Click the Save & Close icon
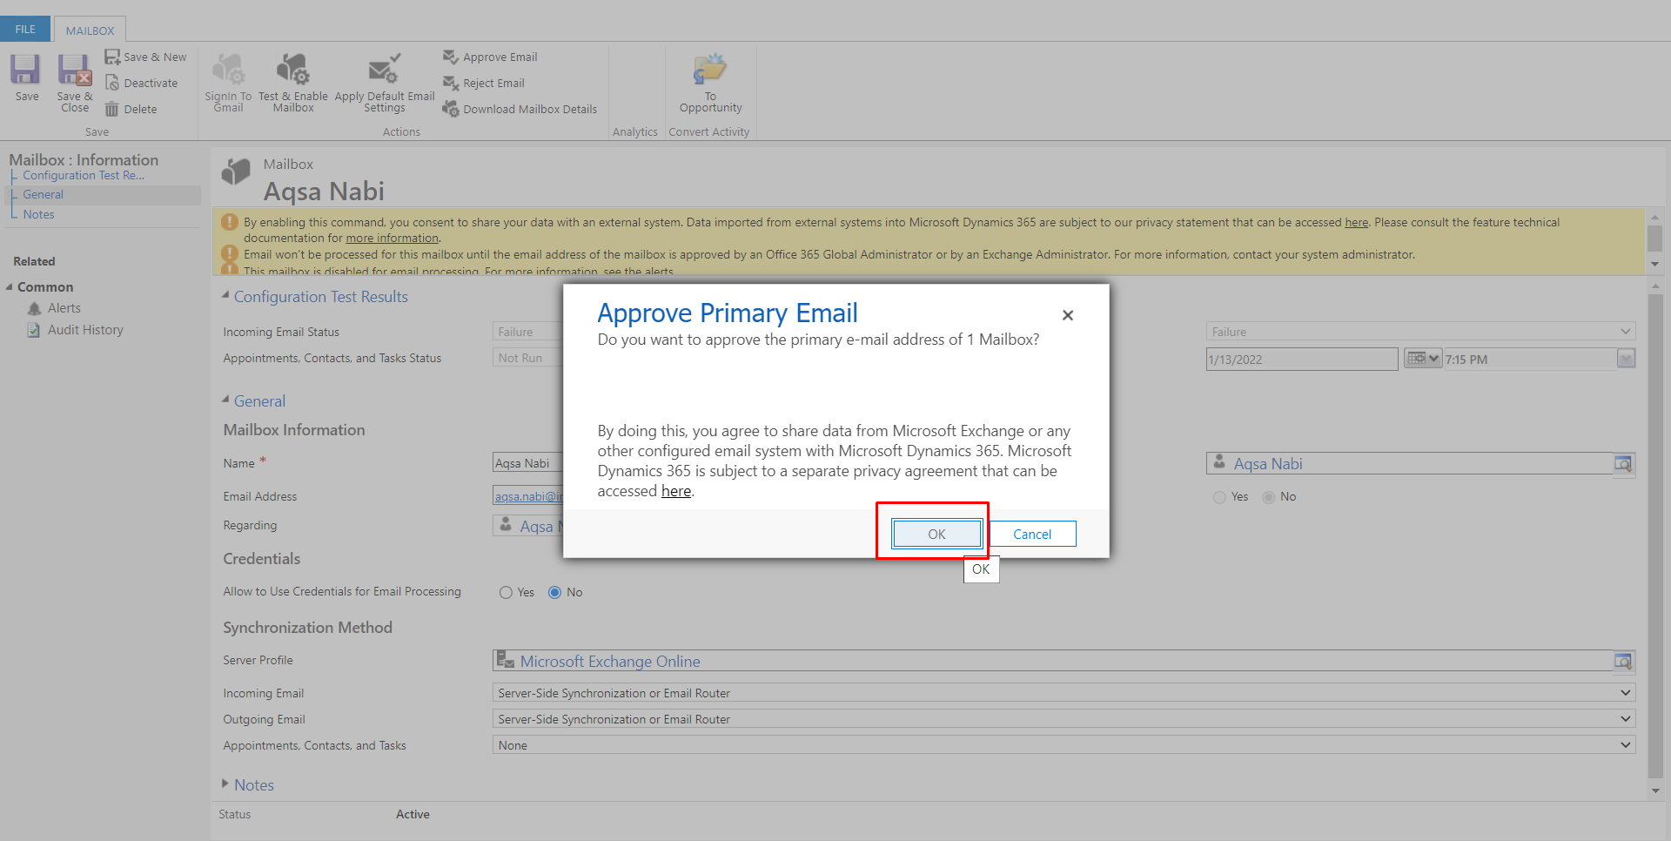The height and width of the screenshot is (841, 1671). 75,70
